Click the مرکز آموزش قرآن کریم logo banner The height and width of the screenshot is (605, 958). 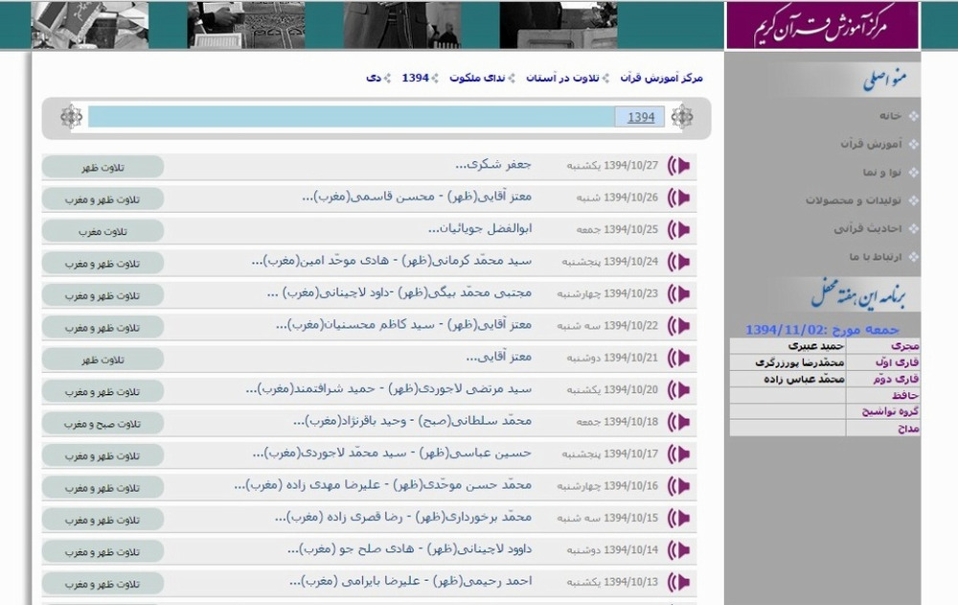(x=821, y=25)
